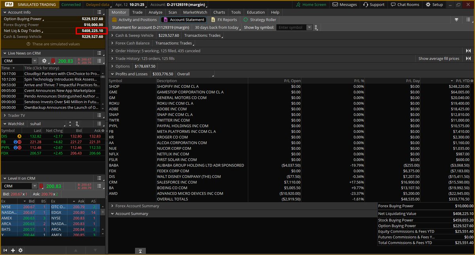This screenshot has width=475, height=255.
Task: Open 30 days back from today dropdown
Action: [218, 28]
